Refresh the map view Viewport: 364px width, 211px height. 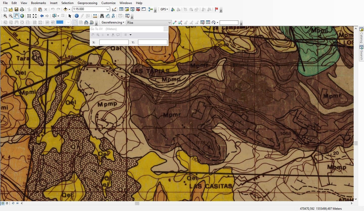[13, 203]
